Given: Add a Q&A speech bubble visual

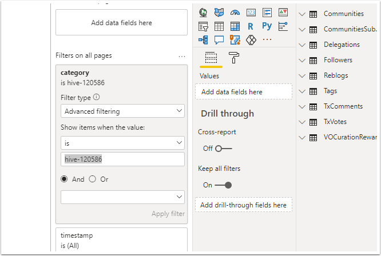Looking at the screenshot, I should click(x=219, y=40).
